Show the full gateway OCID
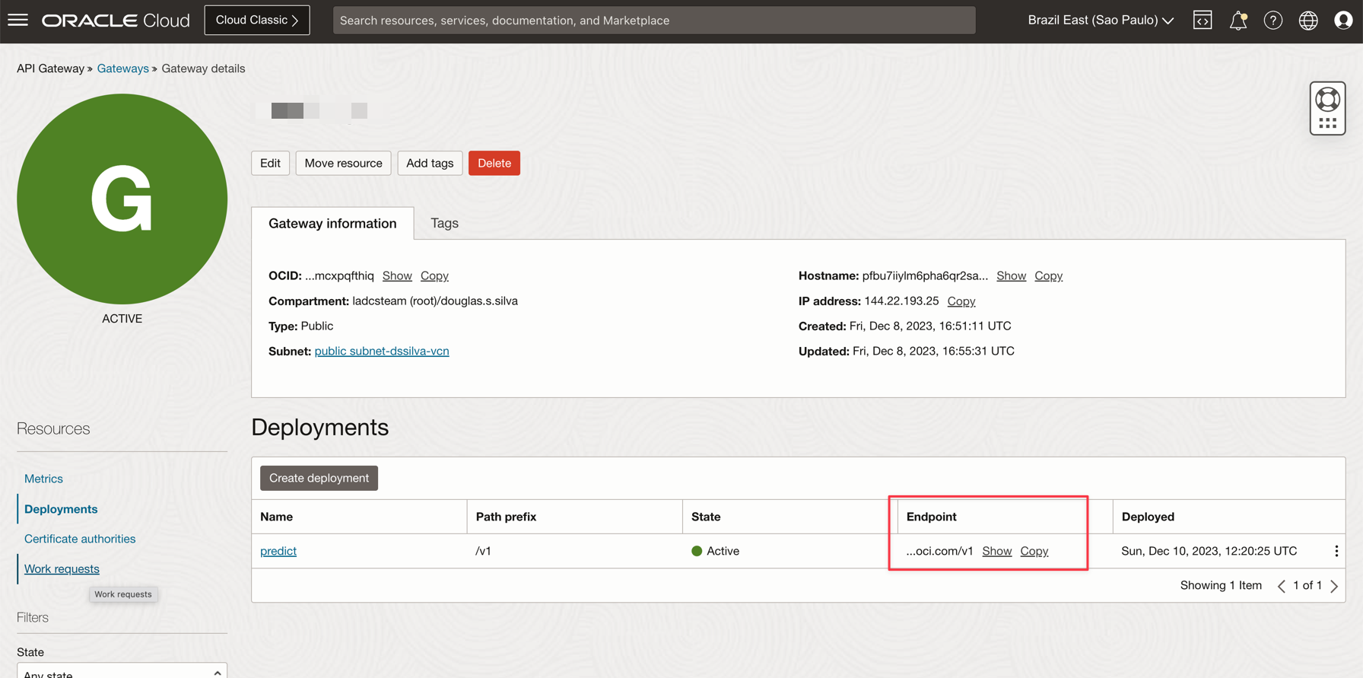This screenshot has height=678, width=1363. point(396,275)
